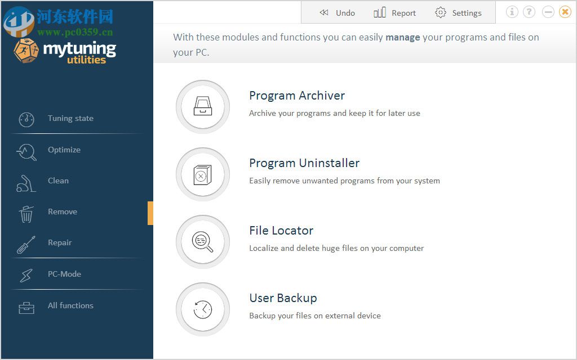
Task: Click the mytuning utilities logo
Action: (x=65, y=51)
